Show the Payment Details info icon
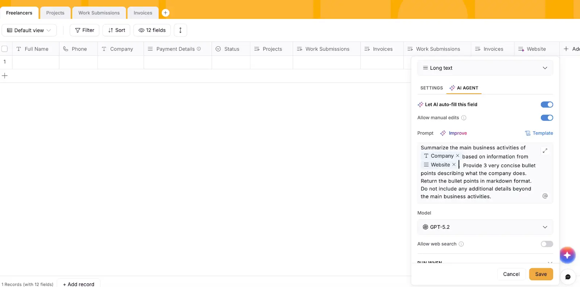 click(x=199, y=49)
